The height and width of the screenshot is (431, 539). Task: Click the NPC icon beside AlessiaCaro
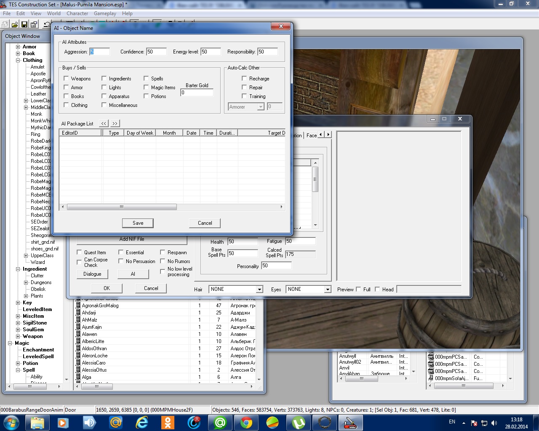pyautogui.click(x=78, y=363)
